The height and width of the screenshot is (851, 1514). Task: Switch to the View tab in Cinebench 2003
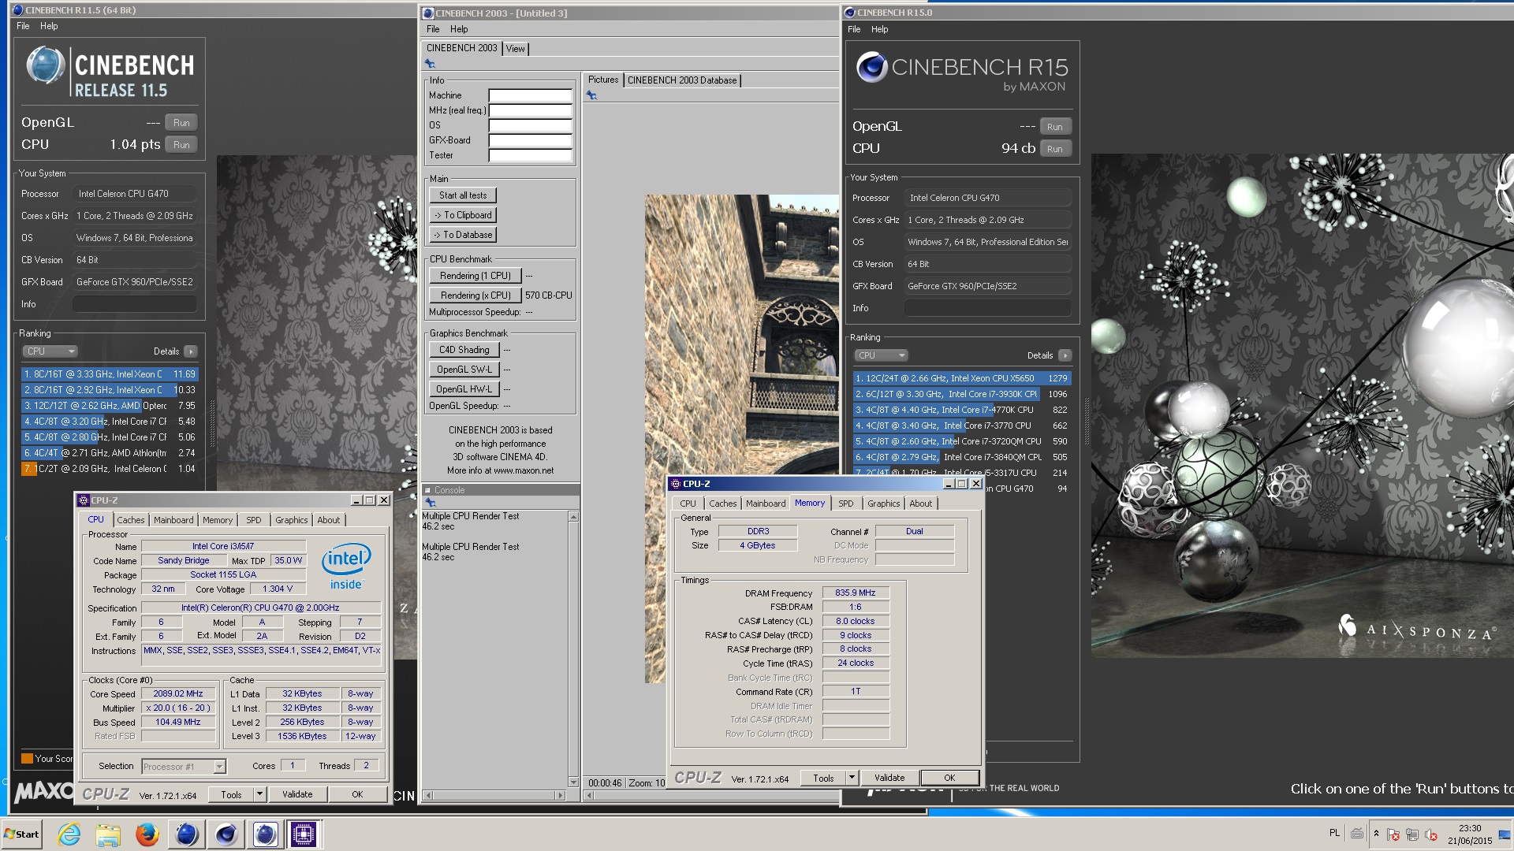pos(515,49)
